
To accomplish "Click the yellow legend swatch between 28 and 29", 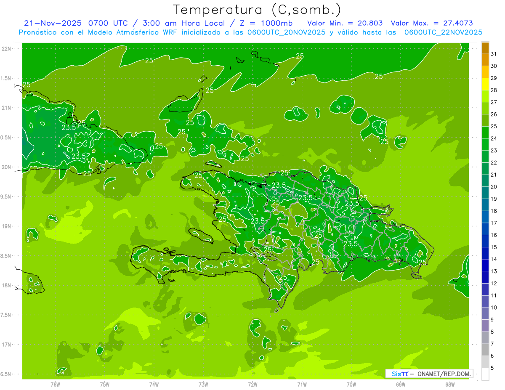I will point(485,84).
